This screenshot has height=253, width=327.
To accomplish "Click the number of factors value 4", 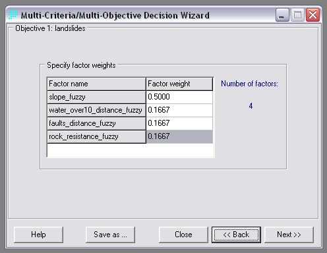I will coord(251,106).
